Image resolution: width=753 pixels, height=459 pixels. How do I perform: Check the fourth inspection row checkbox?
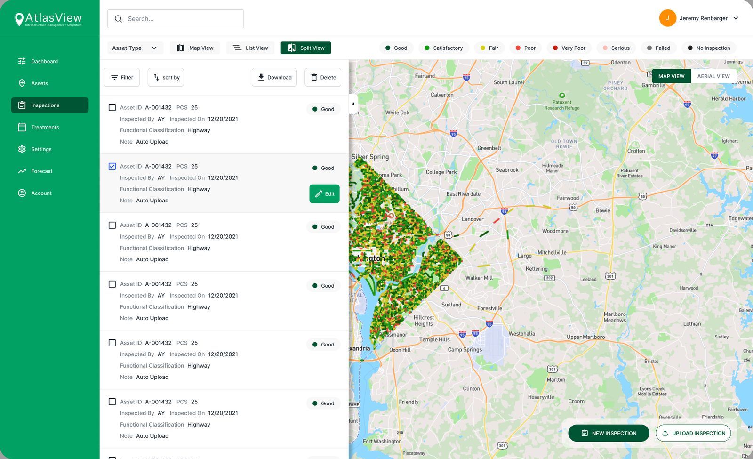[112, 284]
